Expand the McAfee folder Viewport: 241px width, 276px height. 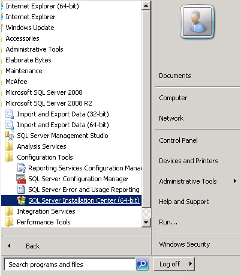tap(16, 82)
